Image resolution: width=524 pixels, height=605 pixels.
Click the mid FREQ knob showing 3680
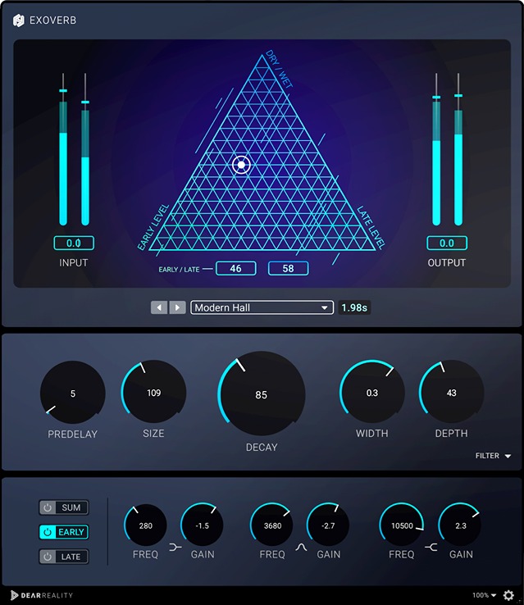(272, 525)
